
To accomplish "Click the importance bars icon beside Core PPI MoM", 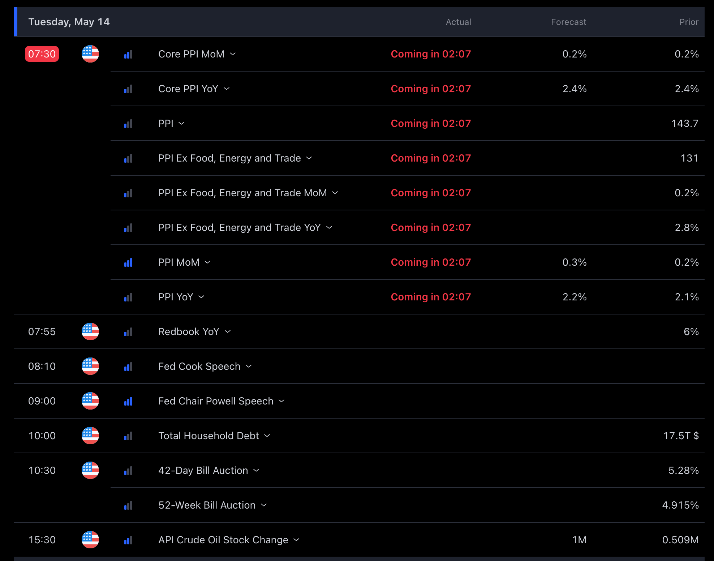I will (128, 54).
